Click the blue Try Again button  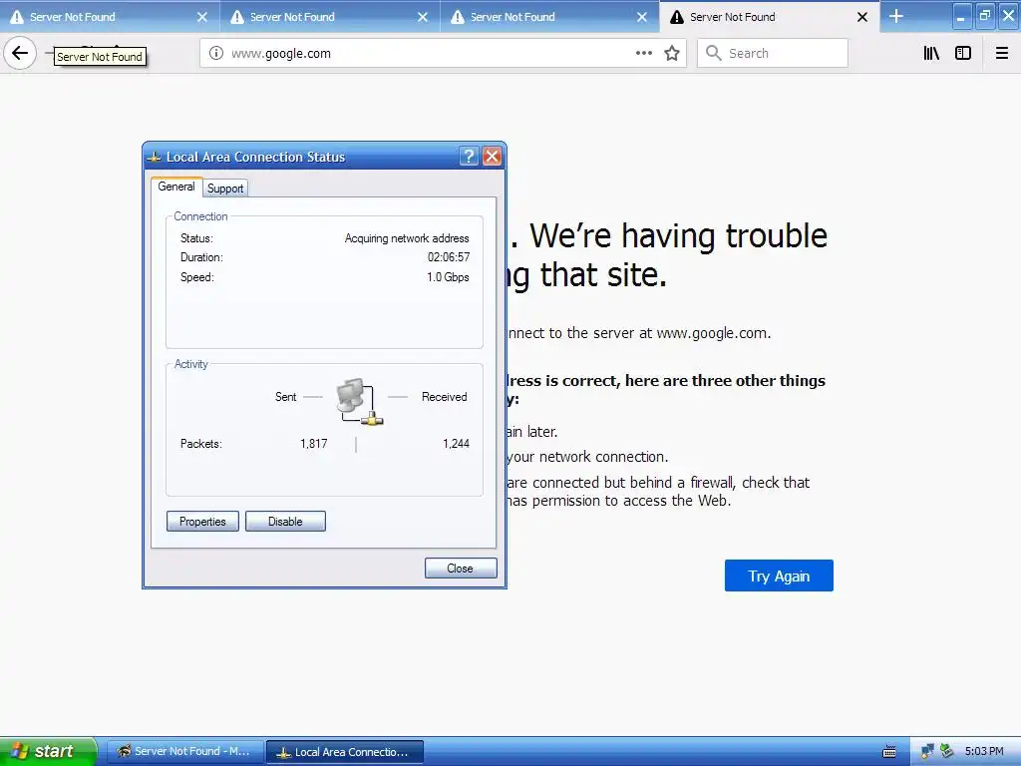tap(779, 575)
